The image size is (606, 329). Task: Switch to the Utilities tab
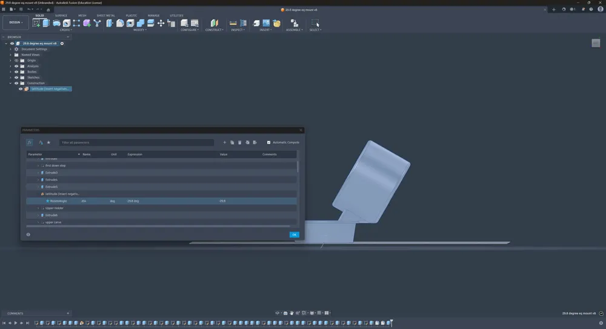[176, 16]
